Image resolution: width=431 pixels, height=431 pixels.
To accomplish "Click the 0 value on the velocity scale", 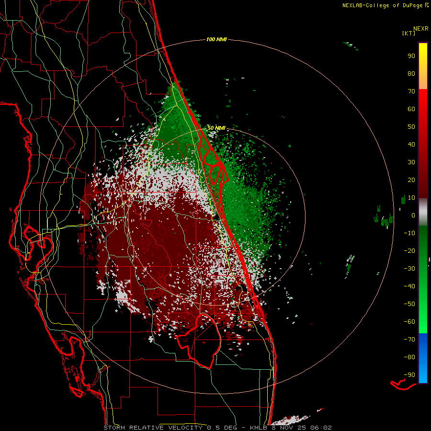I will point(413,215).
